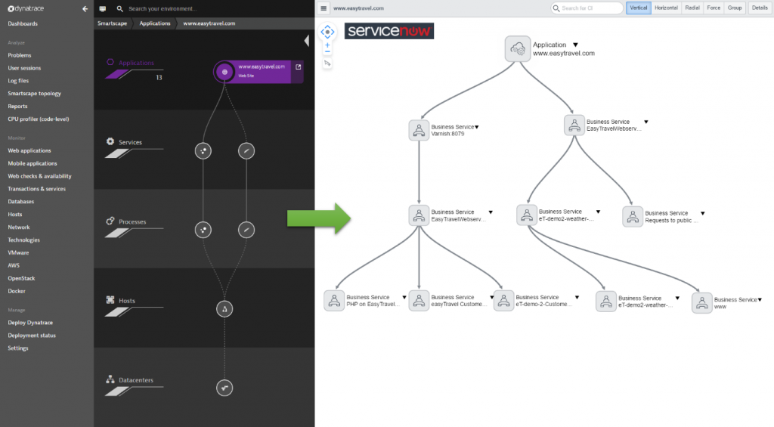This screenshot has width=774, height=427.
Task: Expand top-right EasyTravelWebserv node dropdown
Action: [x=646, y=122]
